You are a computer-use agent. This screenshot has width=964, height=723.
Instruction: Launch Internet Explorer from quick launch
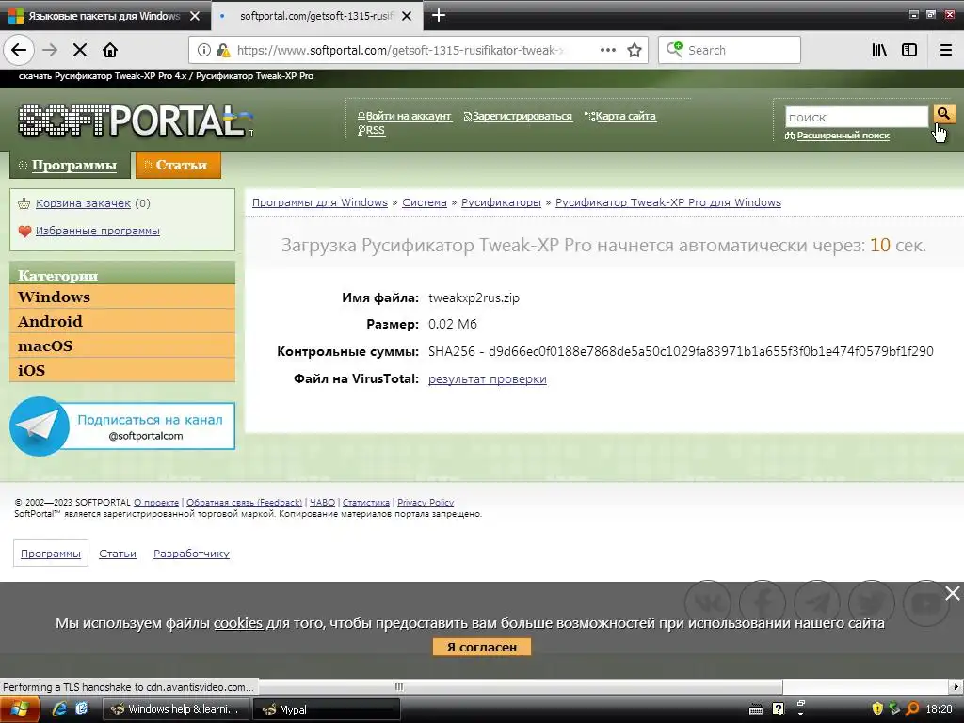point(59,709)
